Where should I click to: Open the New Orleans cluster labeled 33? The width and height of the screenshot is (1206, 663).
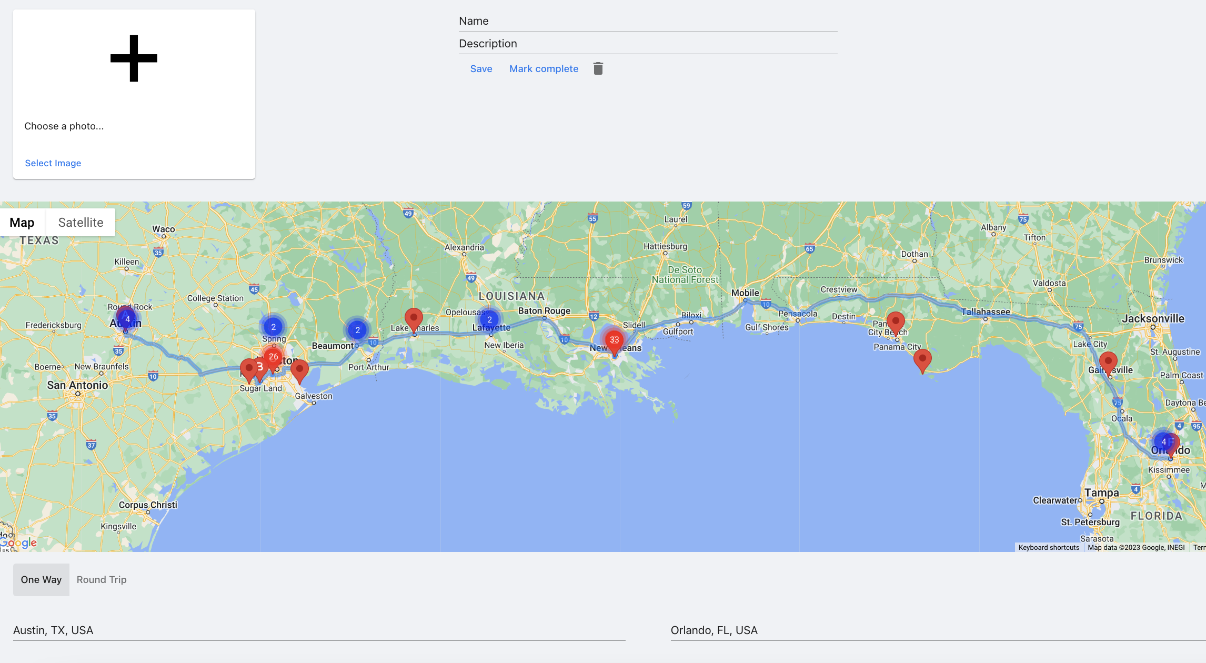coord(614,340)
